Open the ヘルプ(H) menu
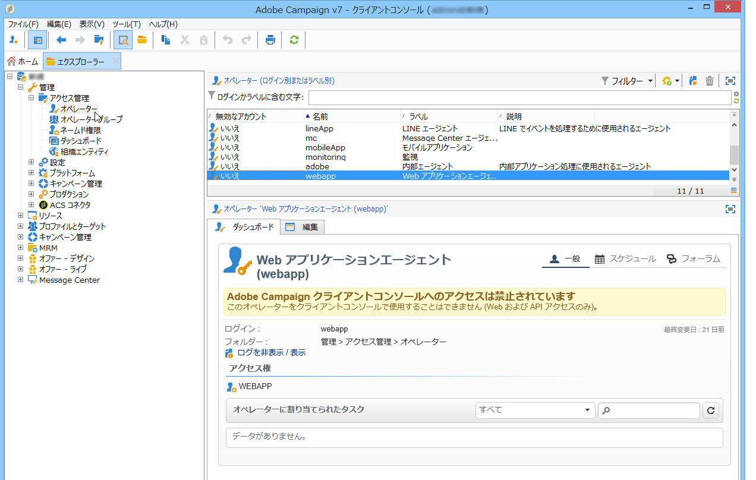The width and height of the screenshot is (756, 480). [163, 24]
